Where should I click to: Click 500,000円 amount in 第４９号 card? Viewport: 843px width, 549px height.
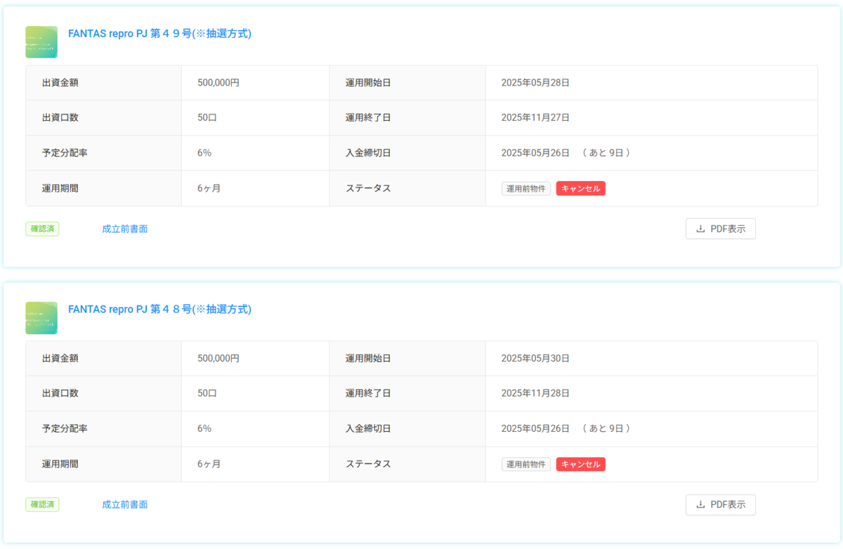[218, 83]
